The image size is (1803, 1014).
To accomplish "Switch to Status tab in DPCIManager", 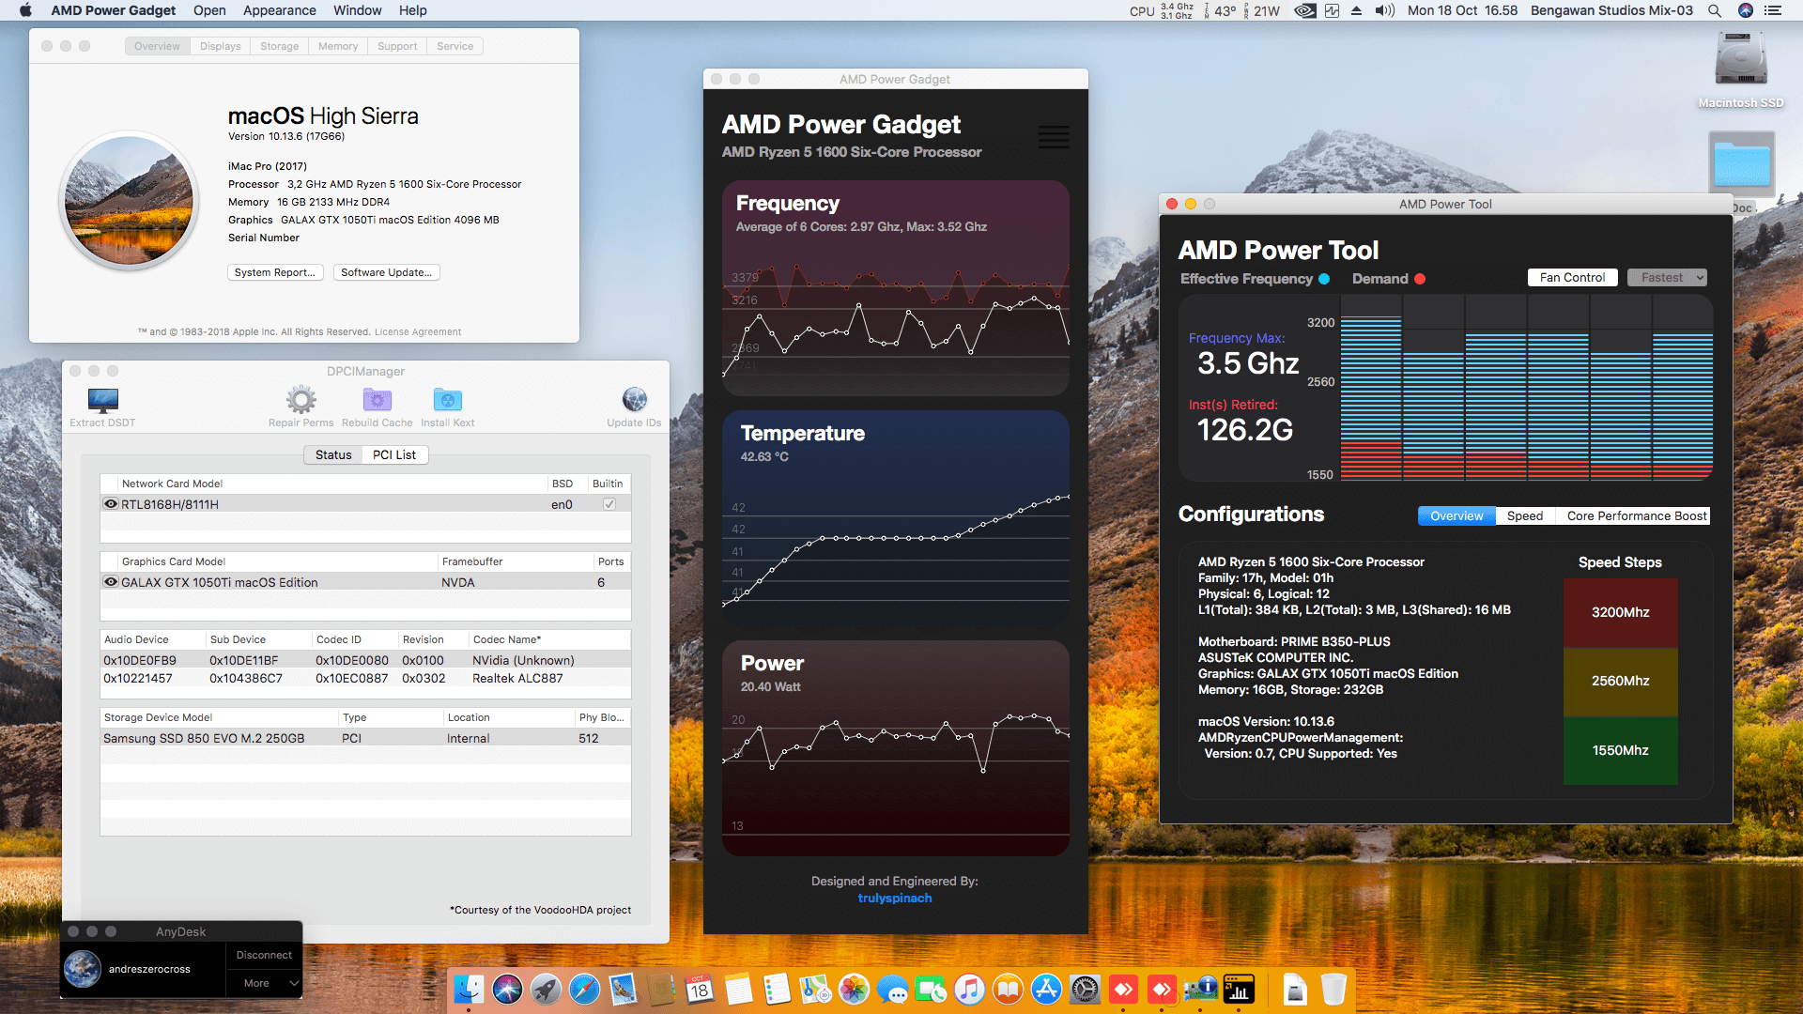I will 333,454.
